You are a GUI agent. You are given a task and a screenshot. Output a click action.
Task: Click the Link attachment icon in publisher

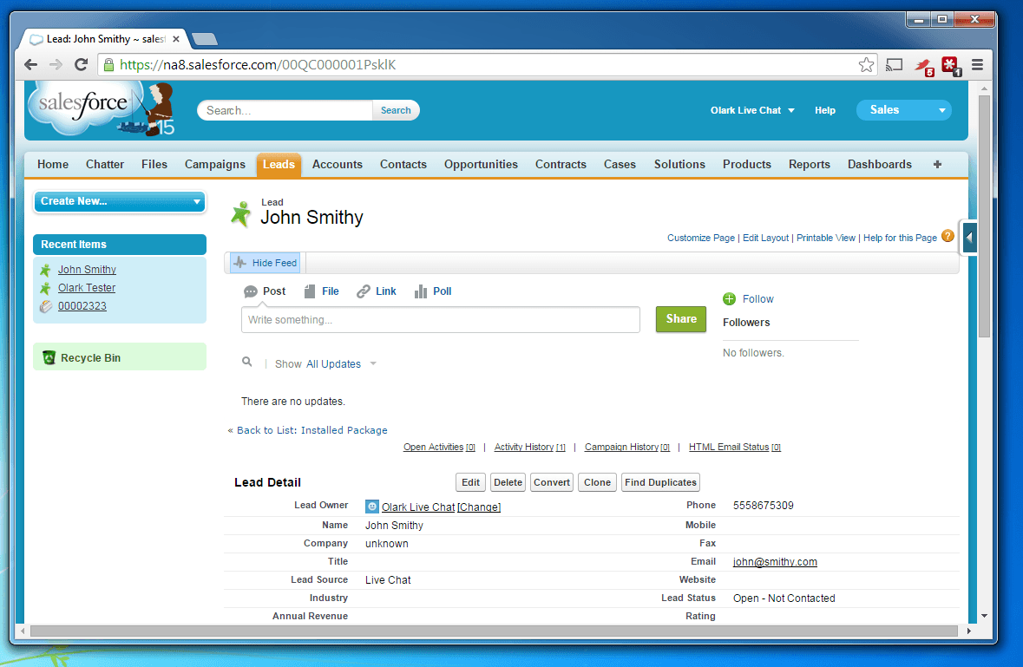pyautogui.click(x=364, y=291)
